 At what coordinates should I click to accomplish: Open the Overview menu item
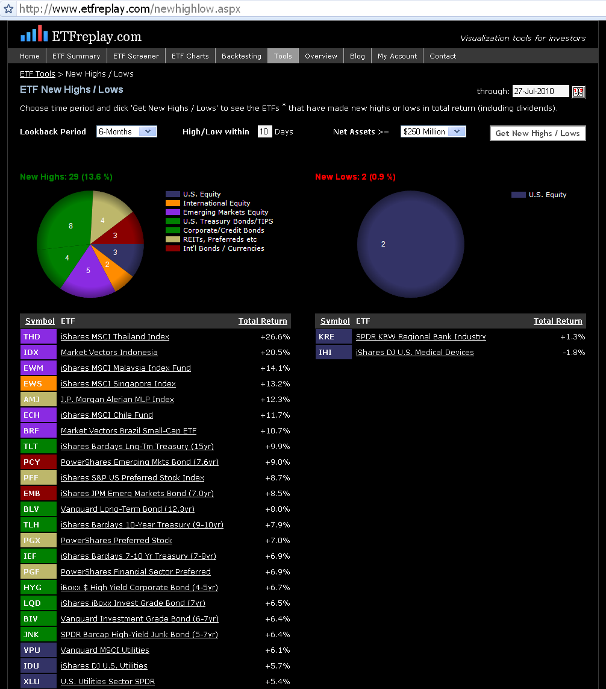(321, 56)
